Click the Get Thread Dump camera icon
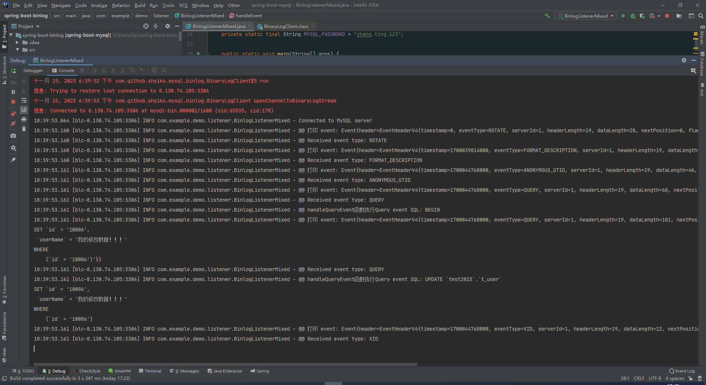 (13, 136)
